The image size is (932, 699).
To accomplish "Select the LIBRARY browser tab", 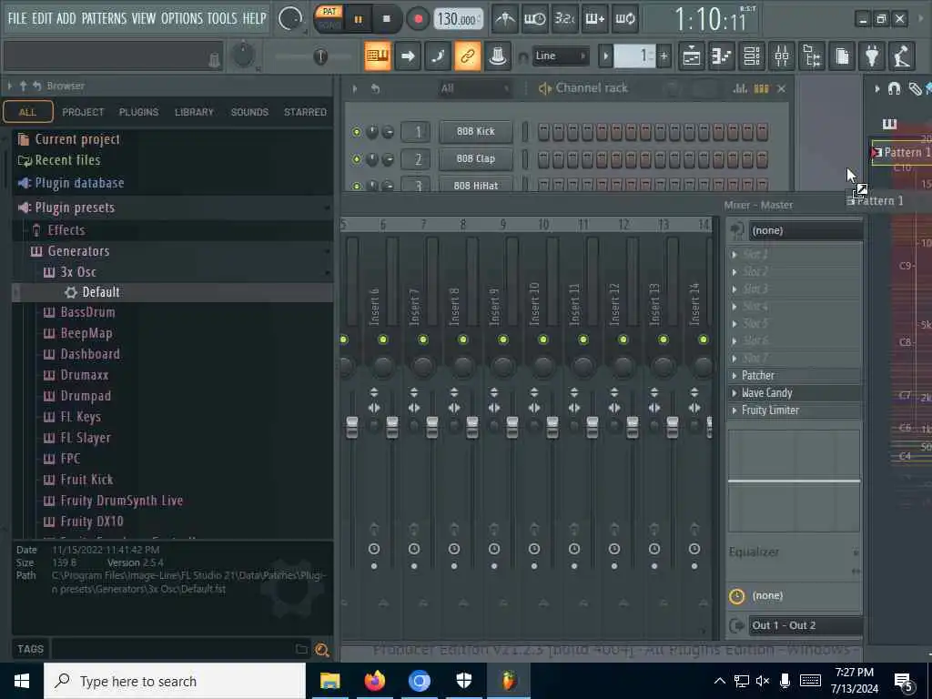I will (194, 112).
